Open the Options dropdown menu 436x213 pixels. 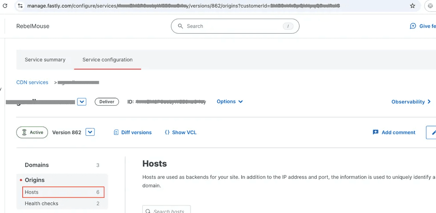click(230, 102)
